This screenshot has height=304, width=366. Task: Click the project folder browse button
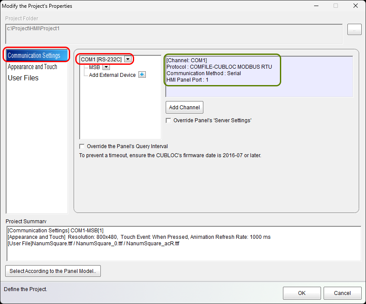pyautogui.click(x=354, y=30)
